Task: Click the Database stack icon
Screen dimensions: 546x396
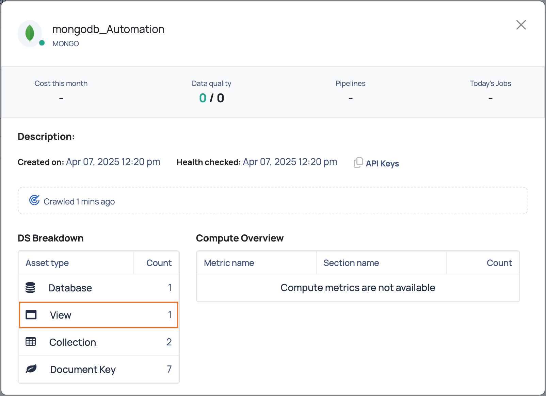Action: (30, 287)
